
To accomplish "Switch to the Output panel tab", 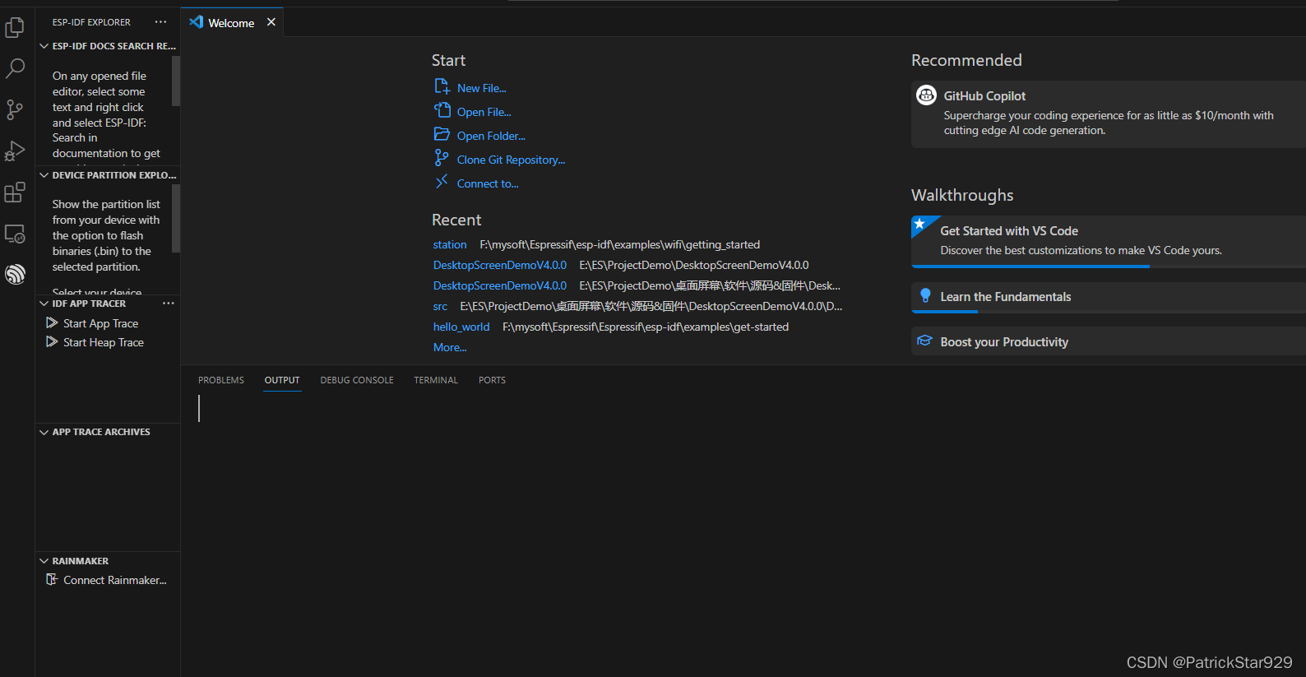I will [282, 380].
